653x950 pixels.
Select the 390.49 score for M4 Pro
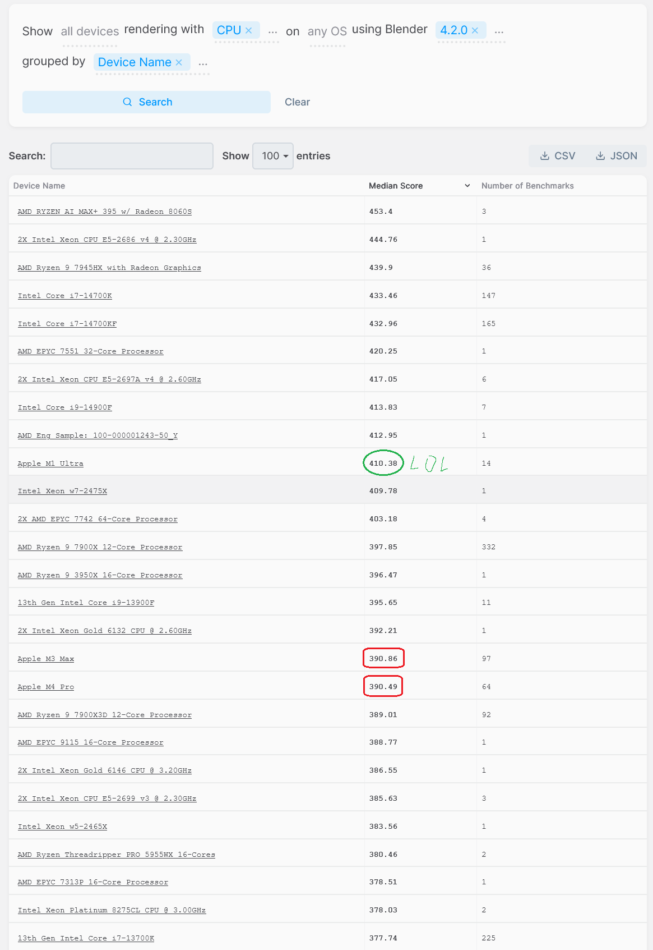[x=383, y=687]
